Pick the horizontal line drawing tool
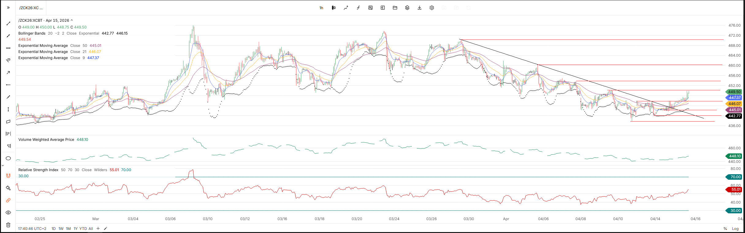 pos(8,48)
